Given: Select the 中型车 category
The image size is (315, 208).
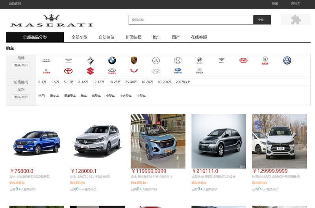Looking at the screenshot, I should coord(141,96).
